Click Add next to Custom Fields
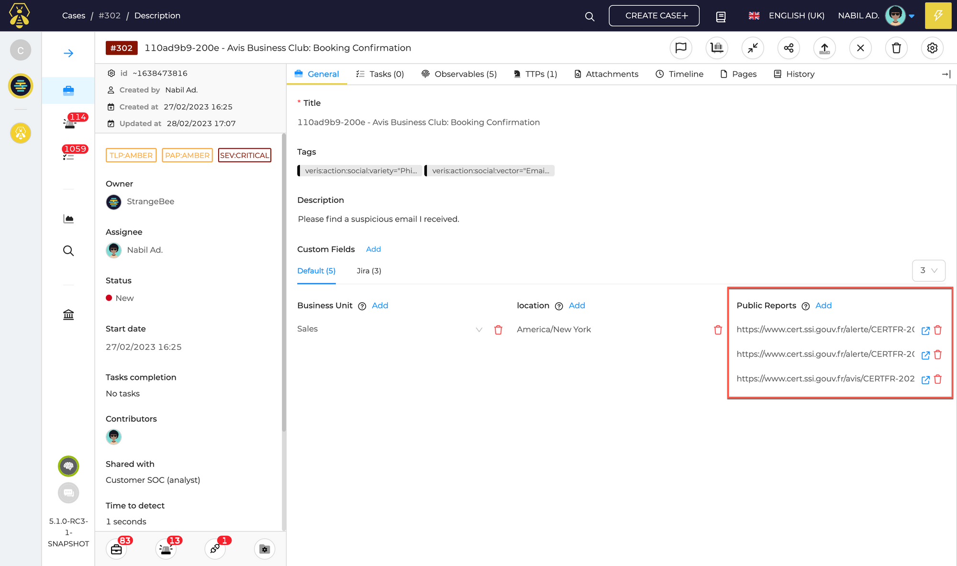Image resolution: width=957 pixels, height=566 pixels. 373,249
